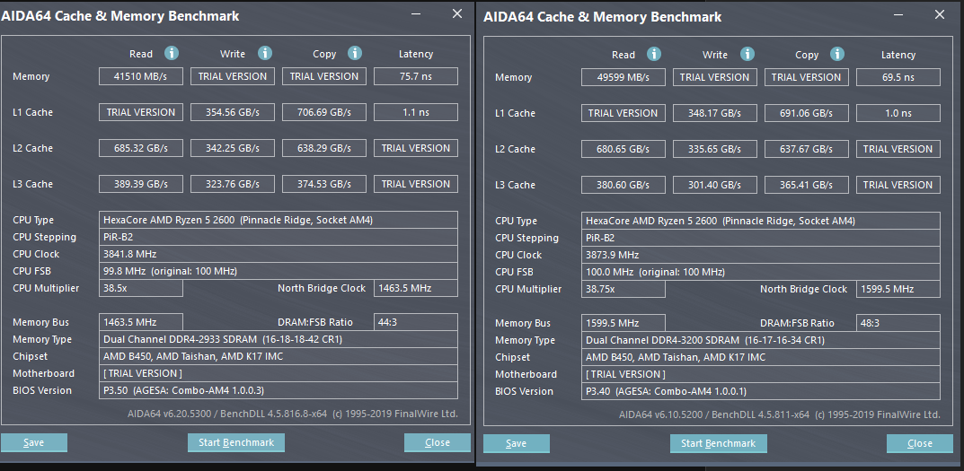Screen dimensions: 964x471
Task: Click CPU Multiplier value 38.5x
Action: pos(141,288)
